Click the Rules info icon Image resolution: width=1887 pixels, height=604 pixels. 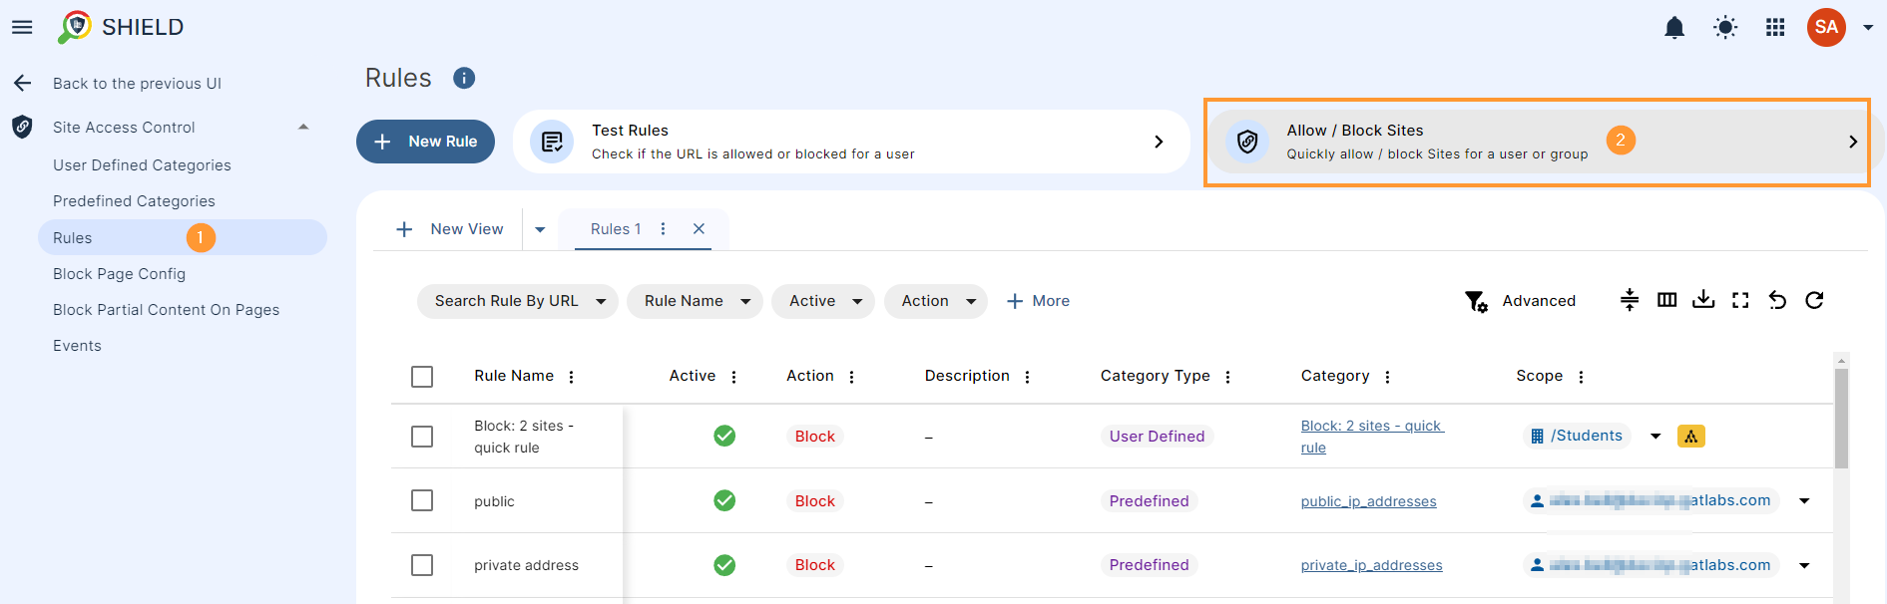pyautogui.click(x=464, y=78)
